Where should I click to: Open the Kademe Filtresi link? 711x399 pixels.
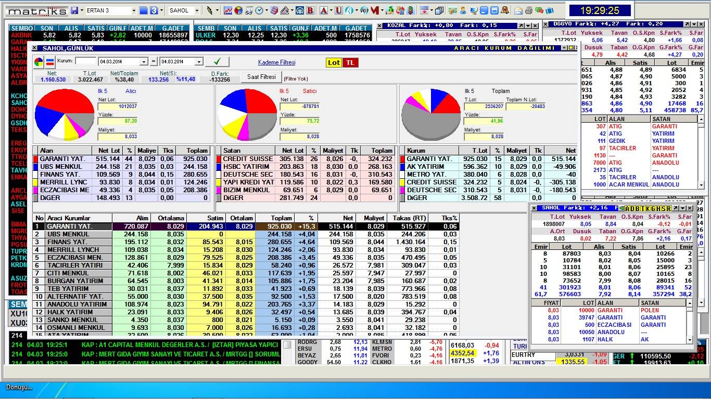(x=276, y=62)
